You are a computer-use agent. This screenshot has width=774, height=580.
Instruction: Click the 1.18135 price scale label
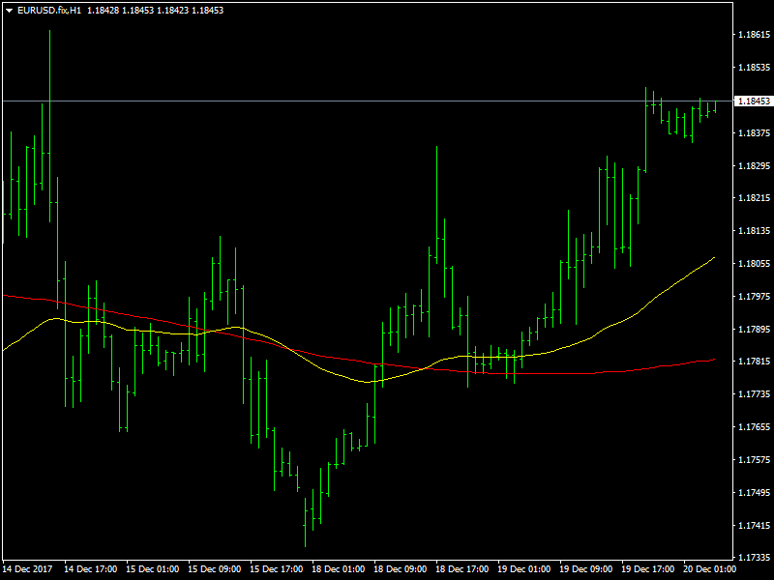[x=754, y=231]
